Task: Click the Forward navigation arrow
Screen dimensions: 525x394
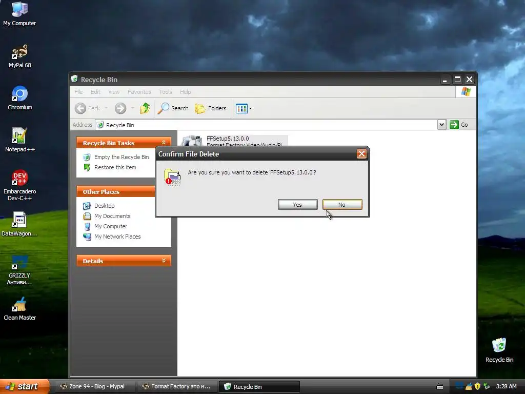Action: coord(120,108)
